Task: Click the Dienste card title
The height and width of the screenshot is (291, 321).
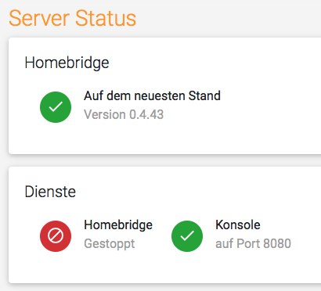Action: click(x=50, y=192)
